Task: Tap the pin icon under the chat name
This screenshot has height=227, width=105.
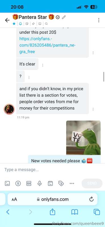Action: [33, 24]
